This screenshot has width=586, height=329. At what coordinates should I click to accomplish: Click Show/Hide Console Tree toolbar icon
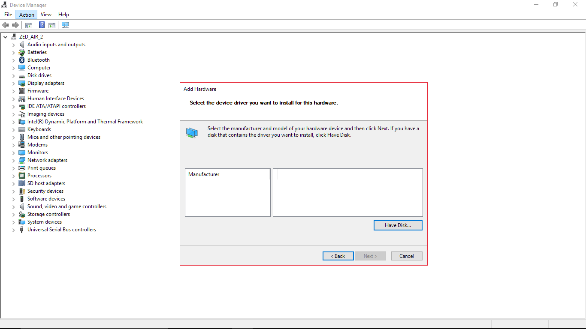tap(29, 25)
